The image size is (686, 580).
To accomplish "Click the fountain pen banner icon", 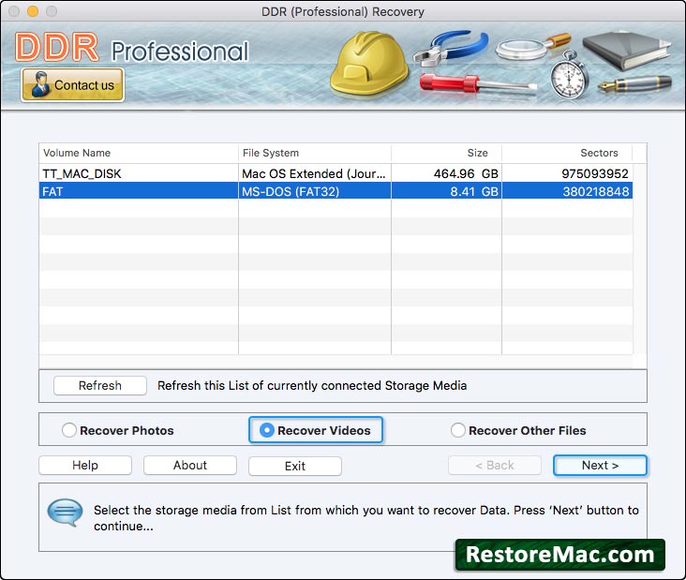I will (x=634, y=83).
